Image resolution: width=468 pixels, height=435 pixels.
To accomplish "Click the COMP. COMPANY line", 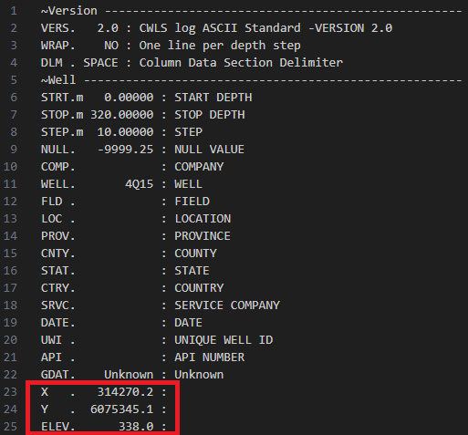I will point(132,167).
